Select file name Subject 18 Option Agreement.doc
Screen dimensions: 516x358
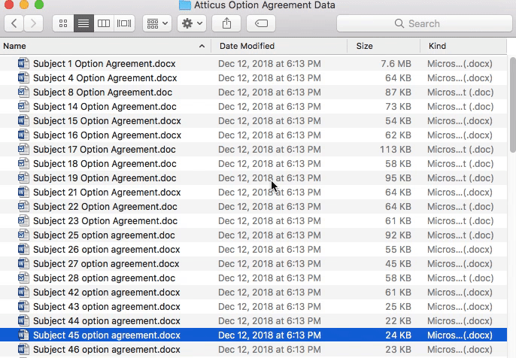[x=105, y=163]
